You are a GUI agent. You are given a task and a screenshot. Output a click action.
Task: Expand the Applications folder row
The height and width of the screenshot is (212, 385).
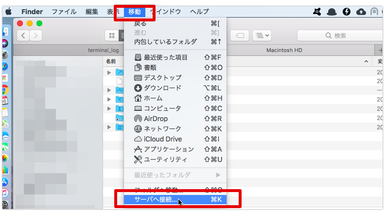(109, 90)
